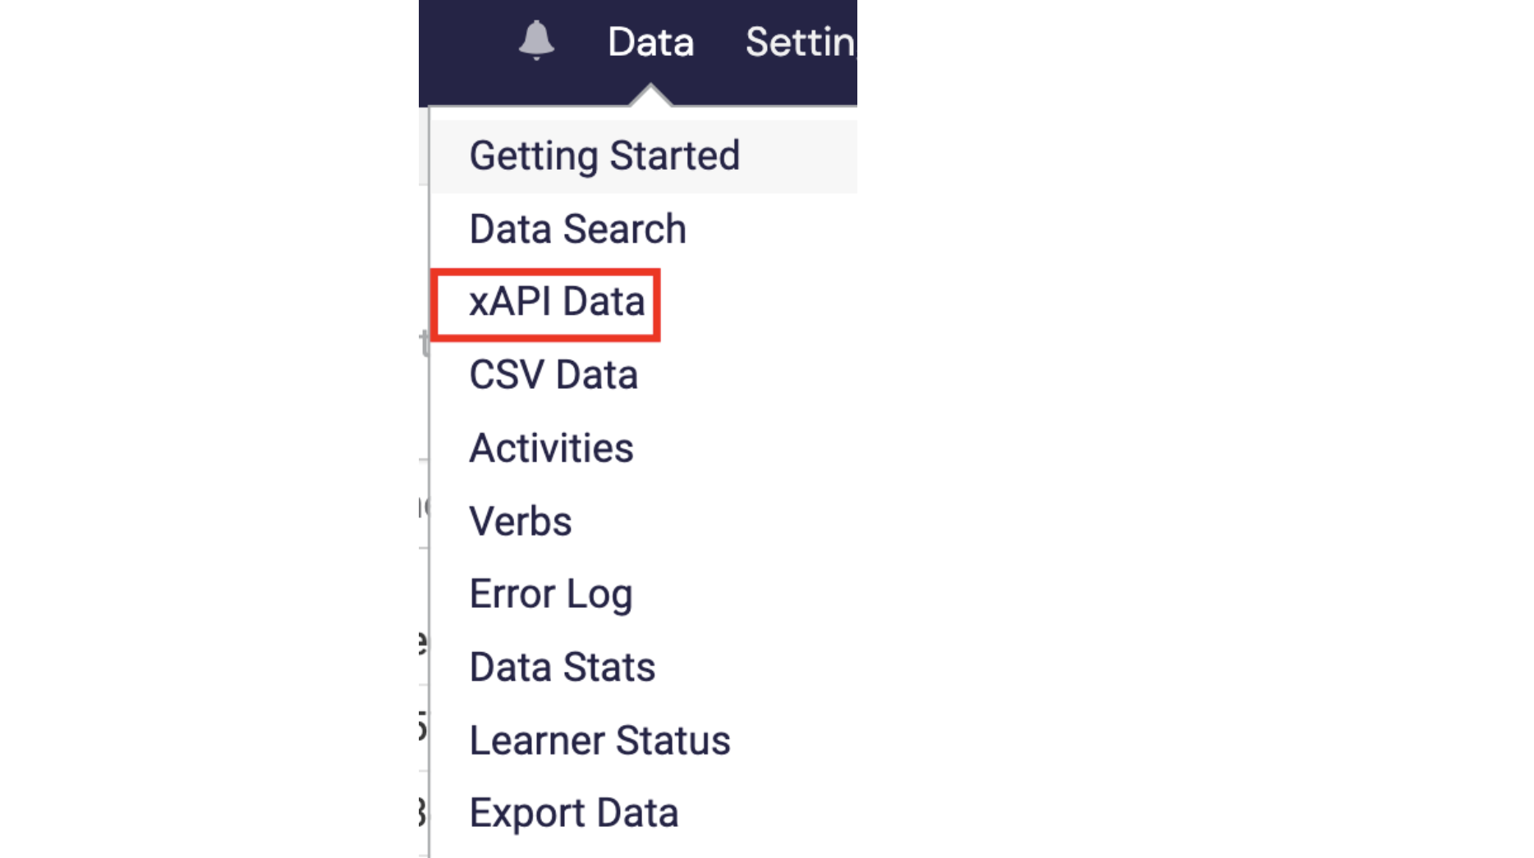Open the Settings menu in navbar
The image size is (1534, 858).
[x=801, y=42]
